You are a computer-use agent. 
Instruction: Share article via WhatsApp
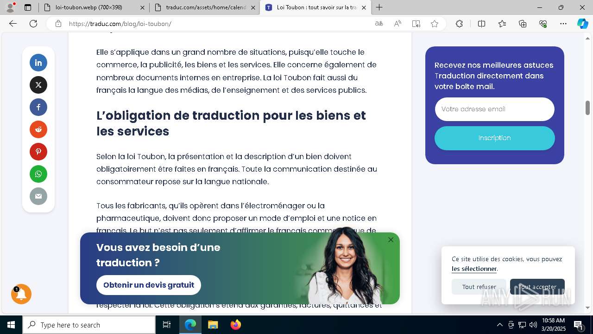(38, 174)
